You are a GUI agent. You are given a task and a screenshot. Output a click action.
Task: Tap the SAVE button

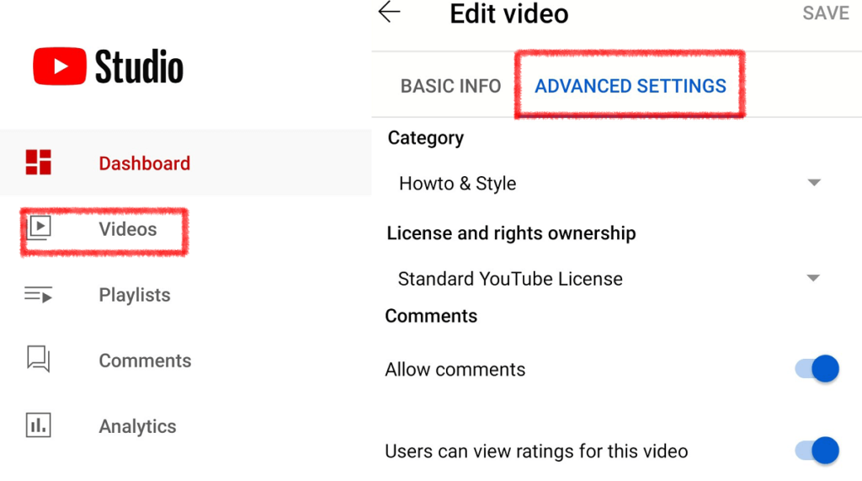826,13
